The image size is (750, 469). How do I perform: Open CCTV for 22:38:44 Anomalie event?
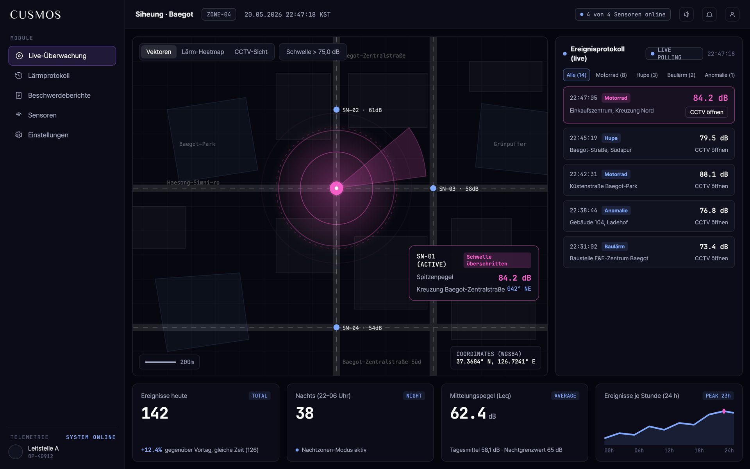point(711,222)
